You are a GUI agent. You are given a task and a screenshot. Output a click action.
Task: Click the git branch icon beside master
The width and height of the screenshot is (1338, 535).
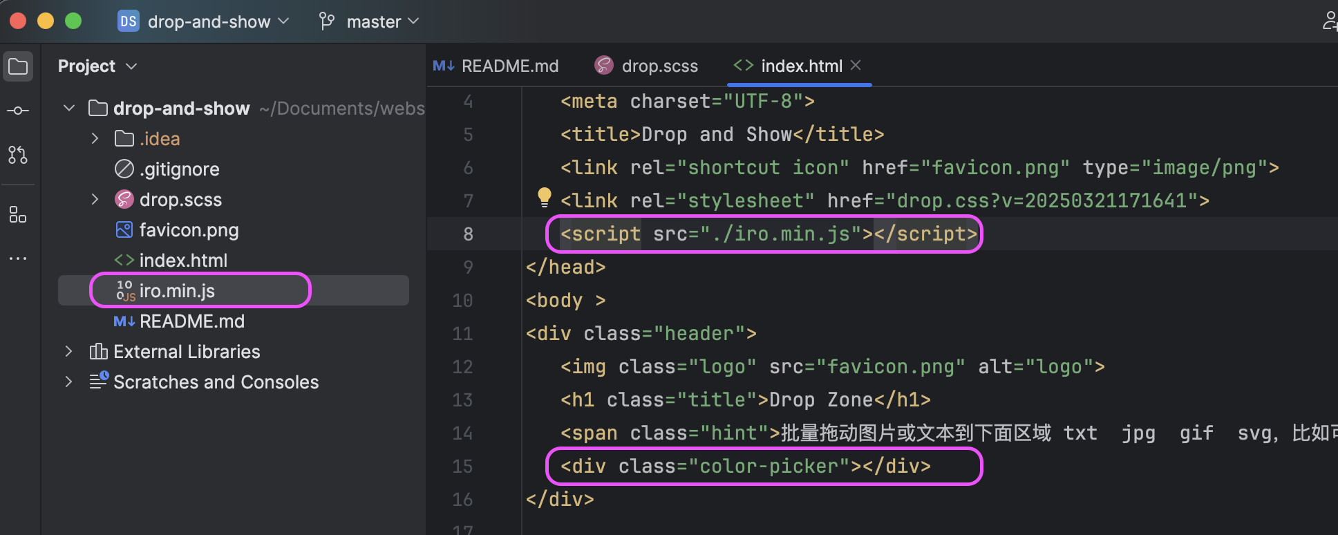tap(327, 21)
